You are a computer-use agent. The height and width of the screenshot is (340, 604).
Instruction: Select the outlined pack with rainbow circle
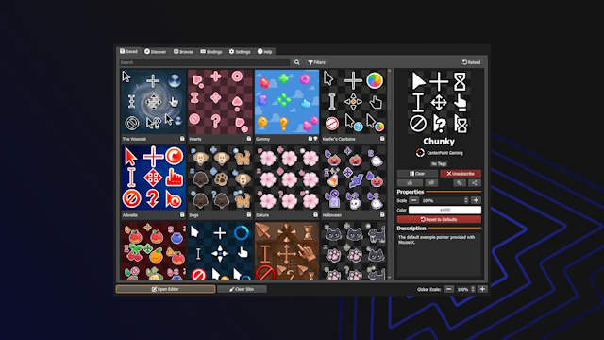(353, 102)
